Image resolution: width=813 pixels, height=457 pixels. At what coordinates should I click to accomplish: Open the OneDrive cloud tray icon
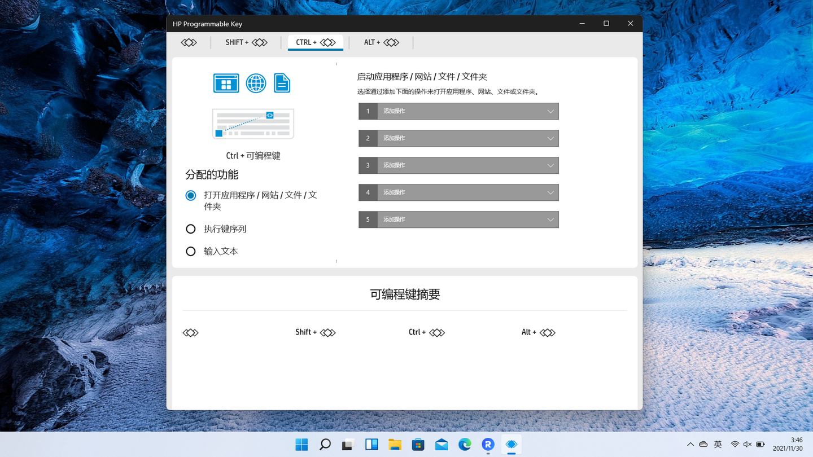coord(703,445)
